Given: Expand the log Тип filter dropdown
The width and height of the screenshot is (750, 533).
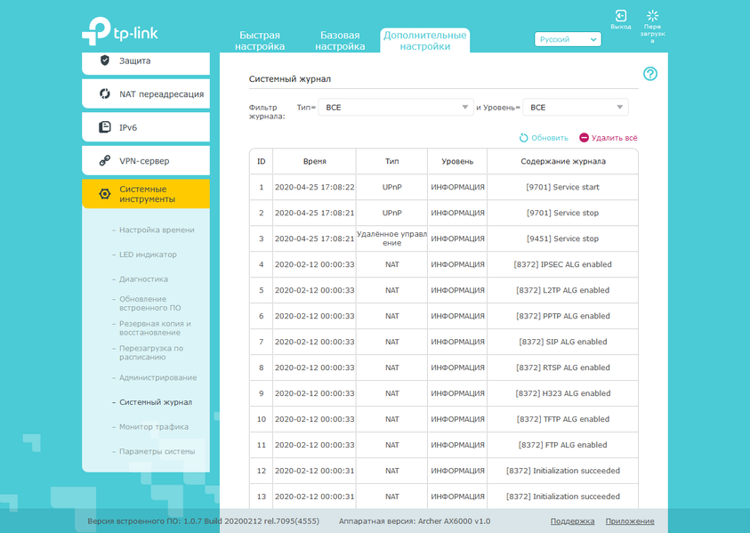Looking at the screenshot, I should click(x=396, y=107).
